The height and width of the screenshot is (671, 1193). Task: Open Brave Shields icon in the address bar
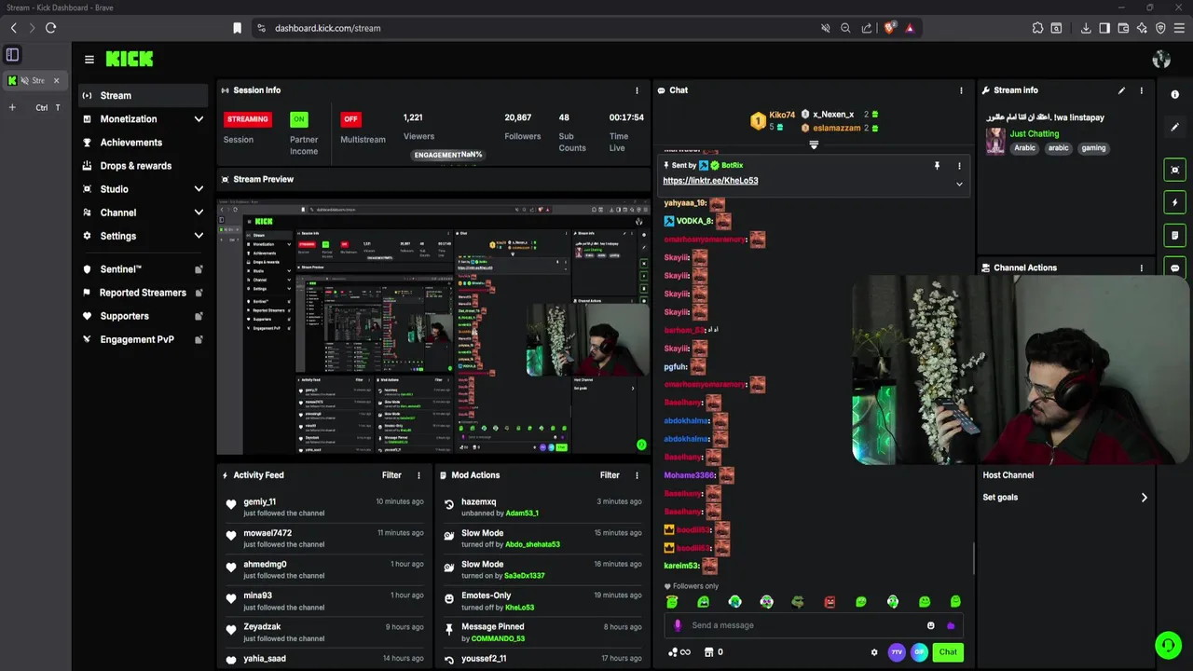pyautogui.click(x=889, y=28)
